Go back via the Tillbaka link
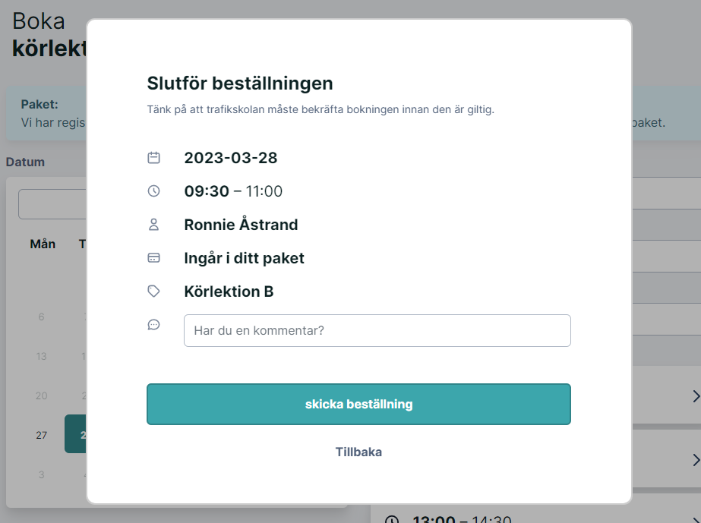This screenshot has height=523, width=701. (x=358, y=452)
